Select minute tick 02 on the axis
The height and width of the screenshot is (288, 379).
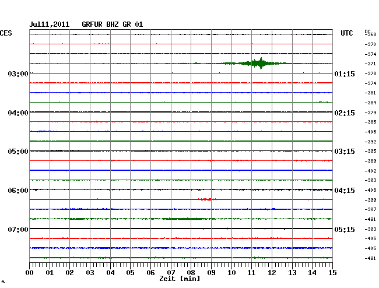pos(69,272)
